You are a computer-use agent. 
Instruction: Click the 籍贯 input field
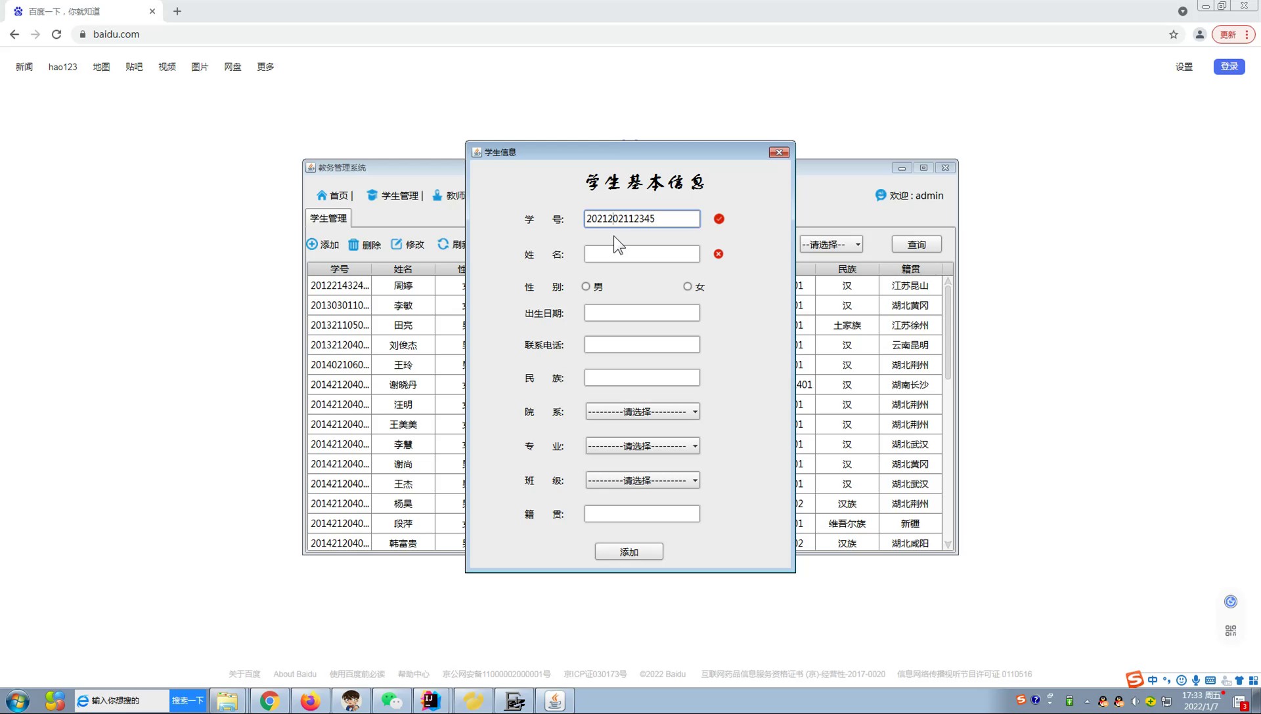[x=642, y=514]
